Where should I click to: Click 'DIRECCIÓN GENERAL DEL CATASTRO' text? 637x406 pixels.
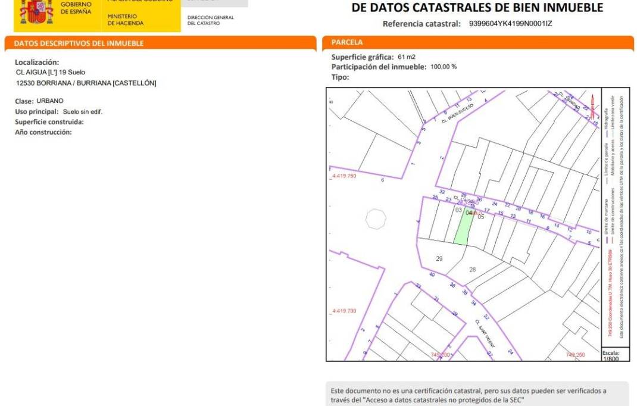point(210,20)
